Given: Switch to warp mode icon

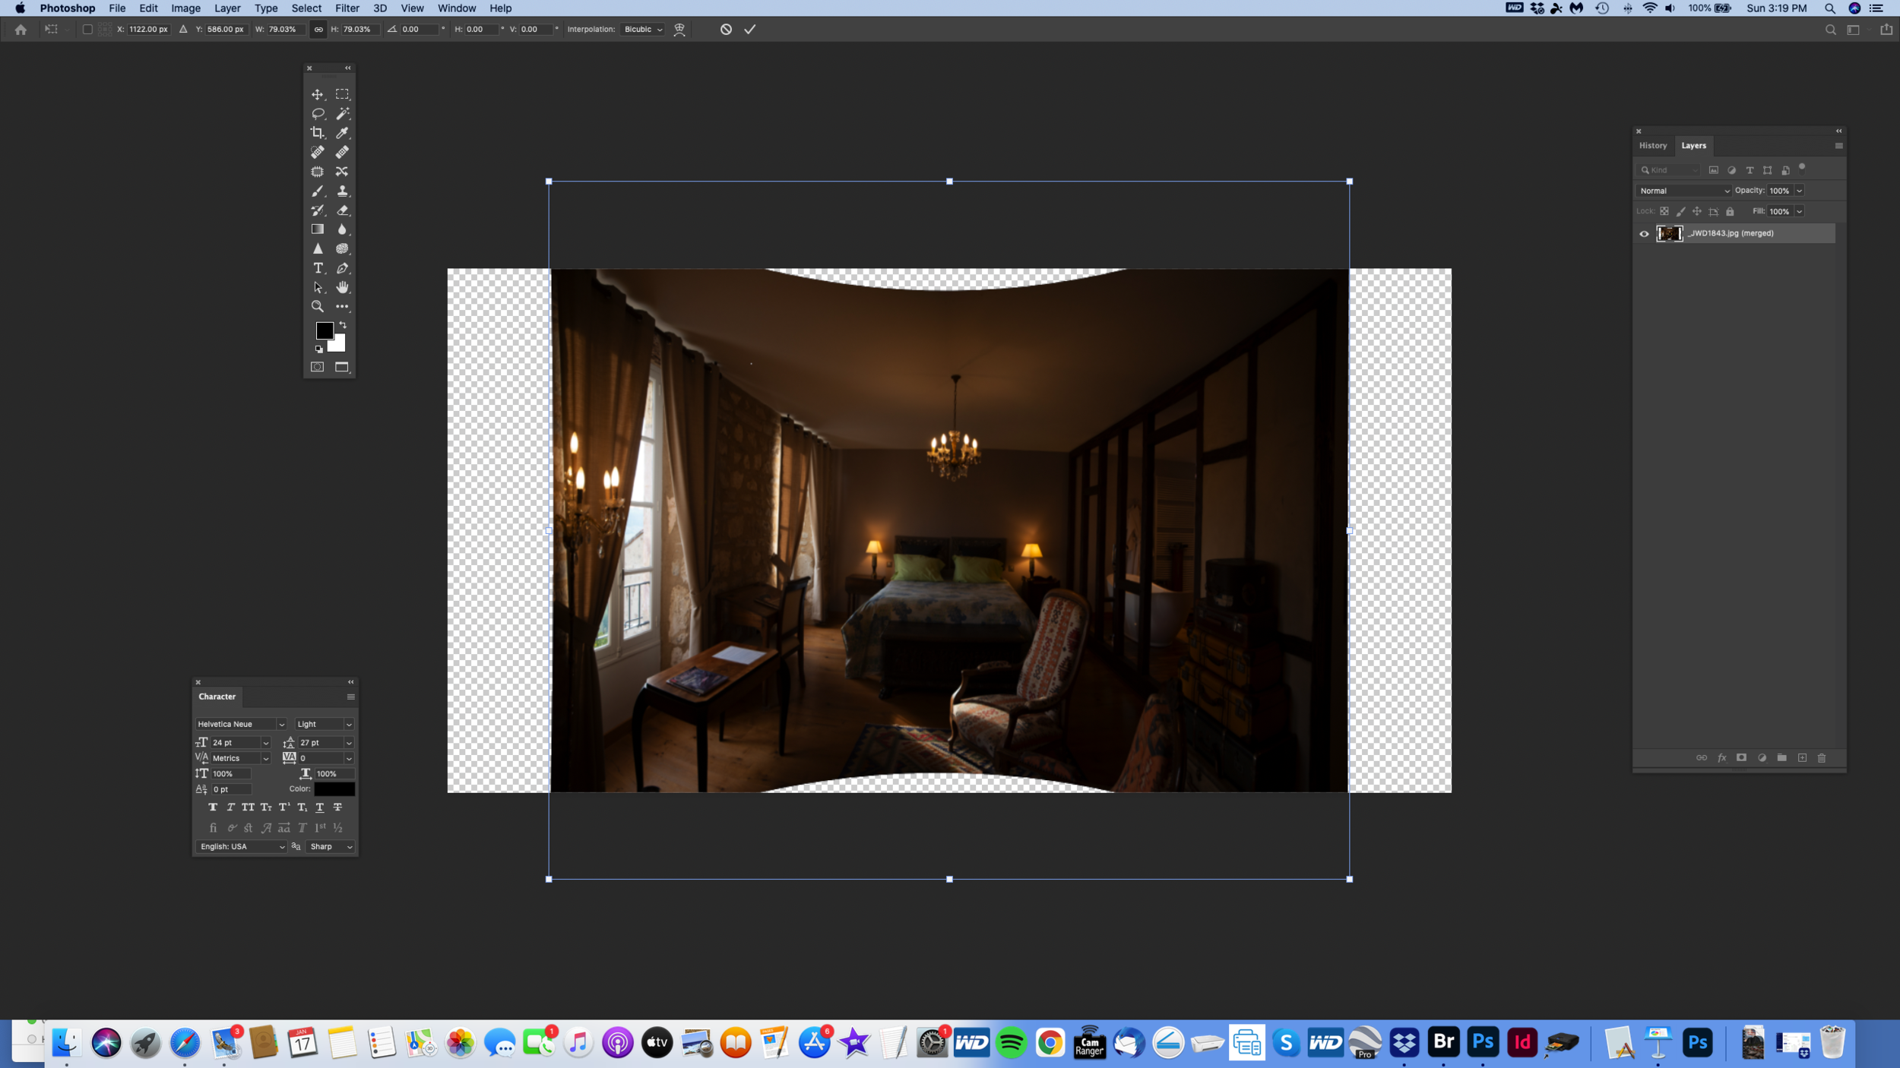Looking at the screenshot, I should pyautogui.click(x=679, y=30).
